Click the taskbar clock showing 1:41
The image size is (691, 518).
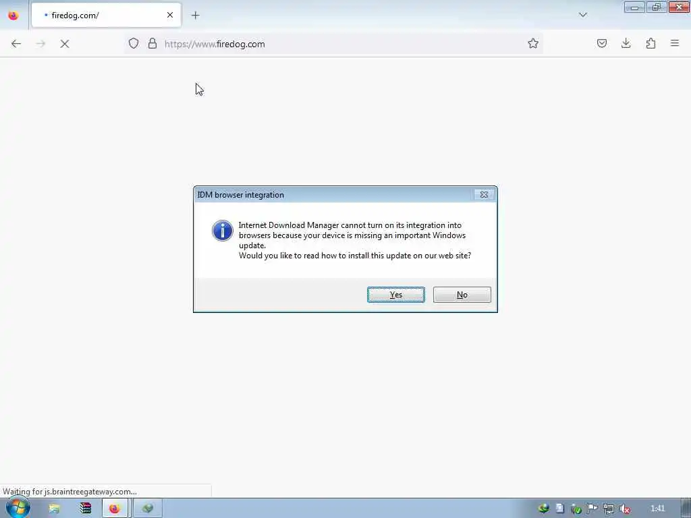click(657, 509)
